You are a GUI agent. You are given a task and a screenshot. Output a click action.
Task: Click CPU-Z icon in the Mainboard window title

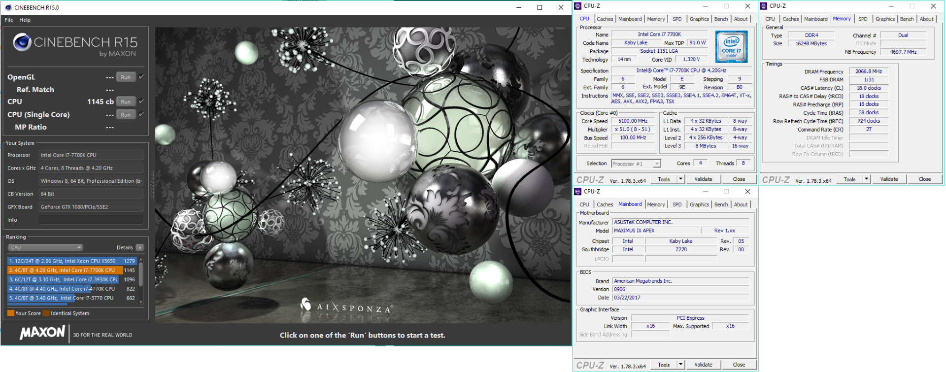coord(578,191)
